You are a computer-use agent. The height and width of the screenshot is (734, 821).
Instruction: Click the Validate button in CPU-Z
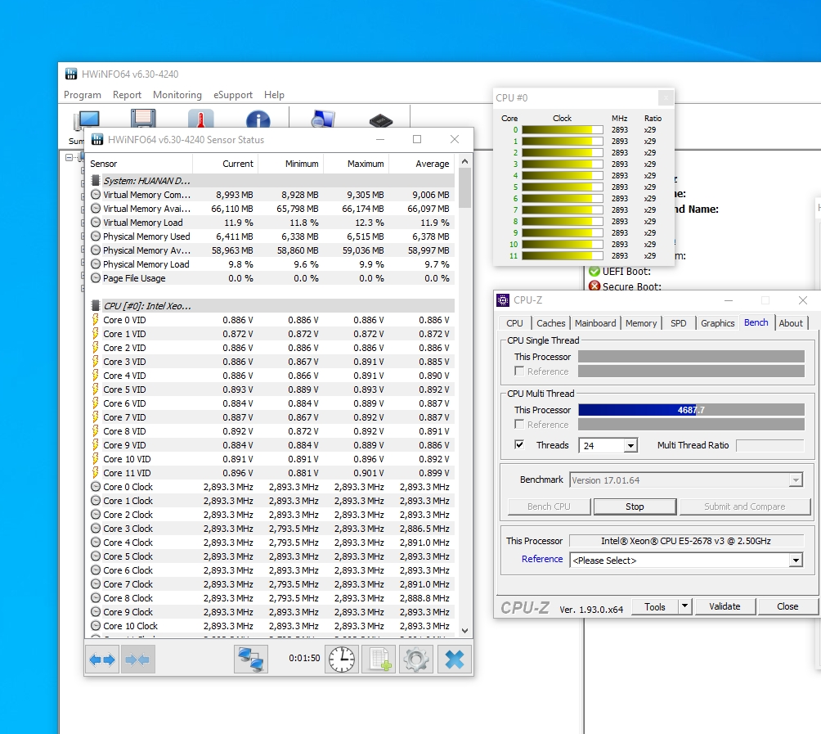[725, 606]
